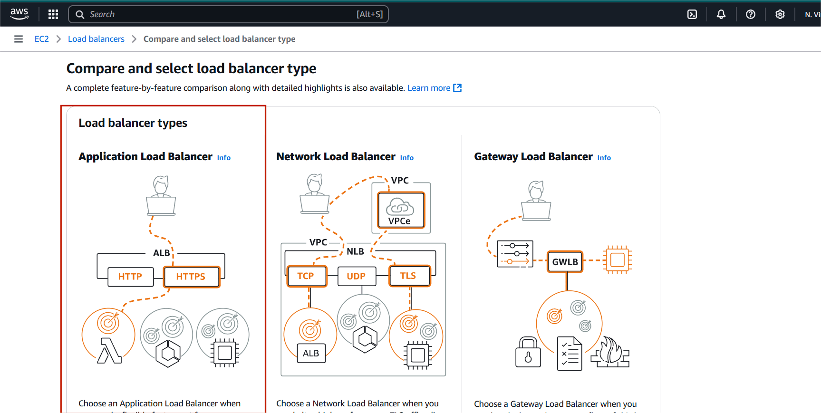Open the help question mark icon
The width and height of the screenshot is (821, 413).
tap(751, 14)
